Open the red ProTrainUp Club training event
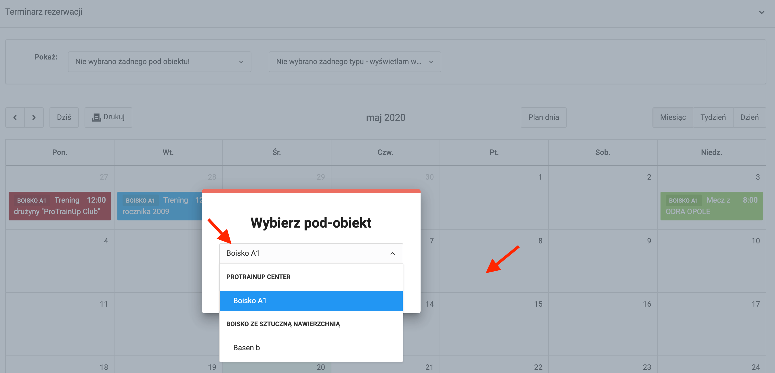The height and width of the screenshot is (373, 775). [x=60, y=206]
